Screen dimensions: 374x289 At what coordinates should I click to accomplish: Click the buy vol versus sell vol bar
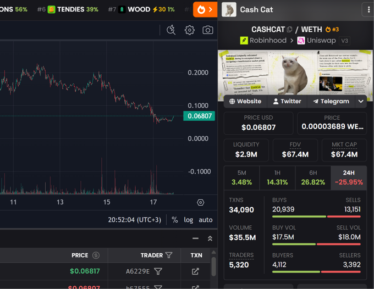click(x=316, y=244)
